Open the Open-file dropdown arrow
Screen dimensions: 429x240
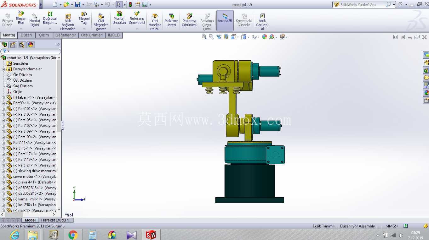pyautogui.click(x=71, y=5)
